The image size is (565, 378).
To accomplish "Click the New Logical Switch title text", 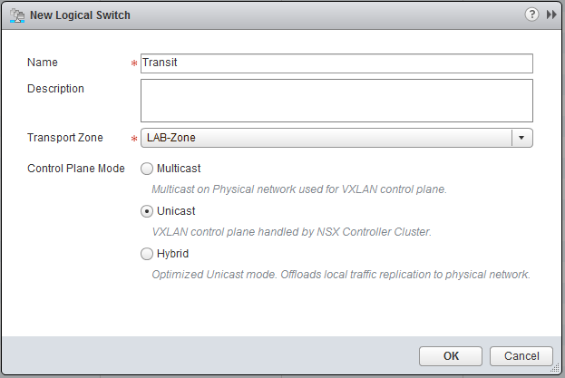I will point(83,15).
